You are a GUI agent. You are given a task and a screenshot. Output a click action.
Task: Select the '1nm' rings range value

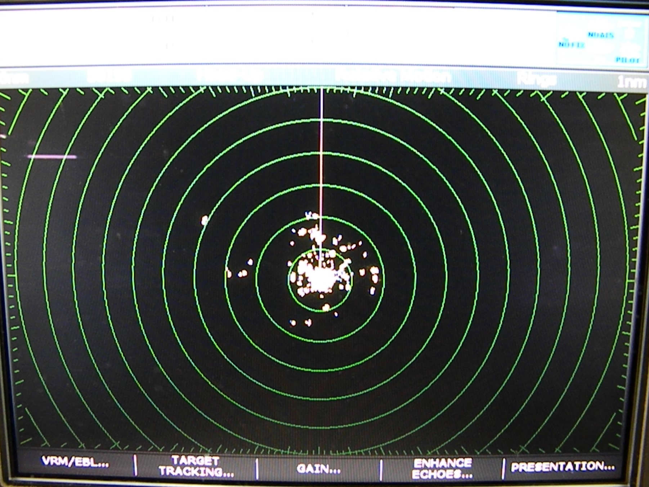(x=631, y=82)
